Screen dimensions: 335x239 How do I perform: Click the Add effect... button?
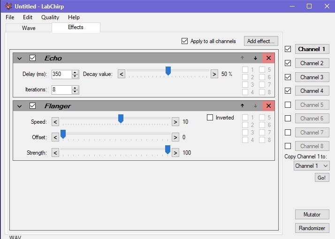click(x=261, y=41)
